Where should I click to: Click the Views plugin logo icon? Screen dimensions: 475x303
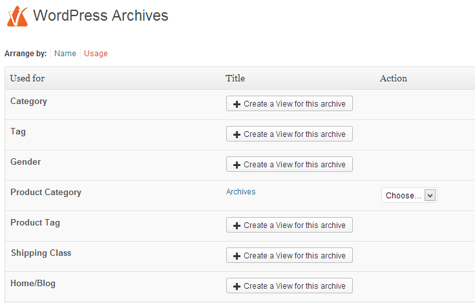click(17, 16)
